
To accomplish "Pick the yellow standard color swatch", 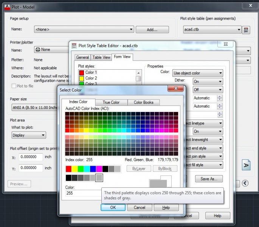I will pos(74,169).
